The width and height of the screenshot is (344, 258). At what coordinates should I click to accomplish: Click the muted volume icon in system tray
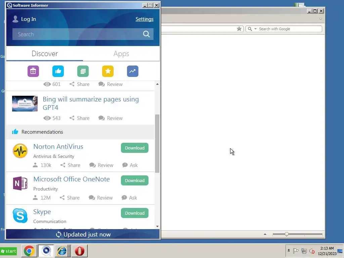click(312, 251)
